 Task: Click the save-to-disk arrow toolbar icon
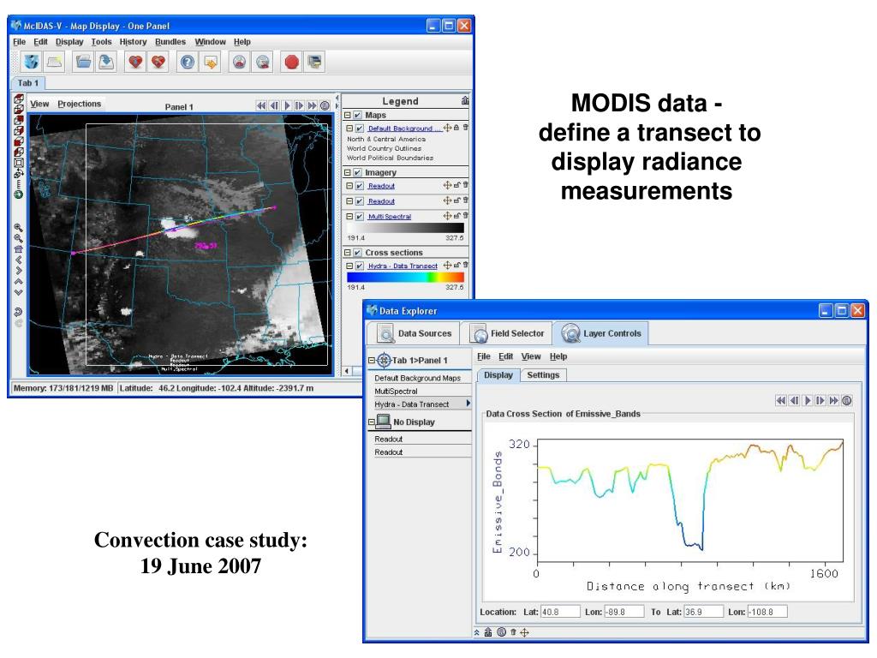[x=106, y=62]
